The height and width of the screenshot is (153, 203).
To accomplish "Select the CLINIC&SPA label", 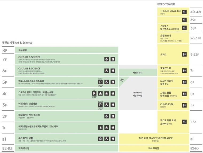I will [x=167, y=104].
